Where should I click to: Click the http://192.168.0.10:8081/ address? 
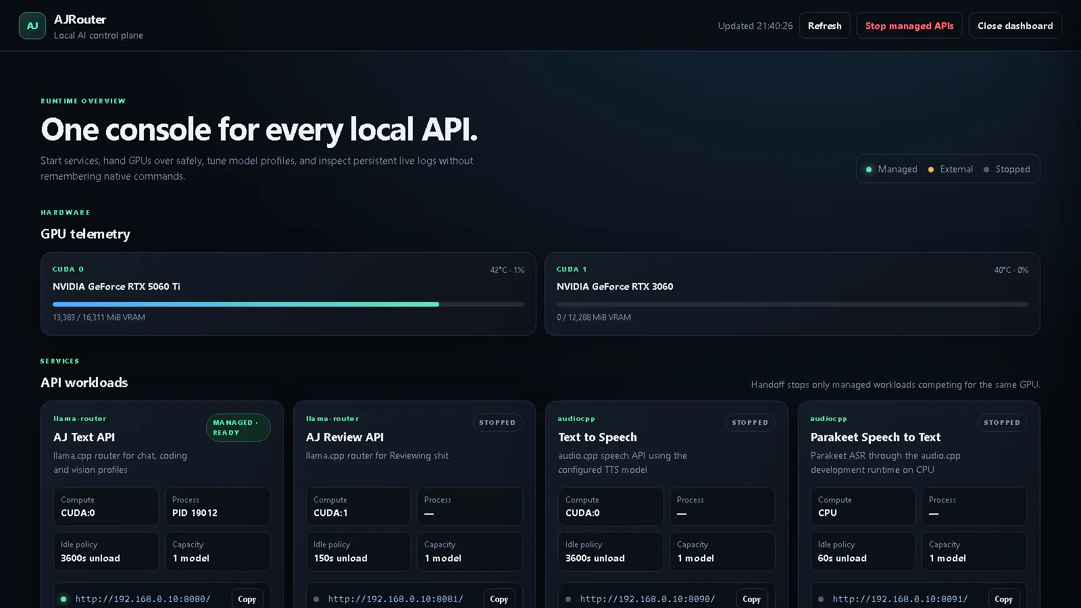point(396,599)
